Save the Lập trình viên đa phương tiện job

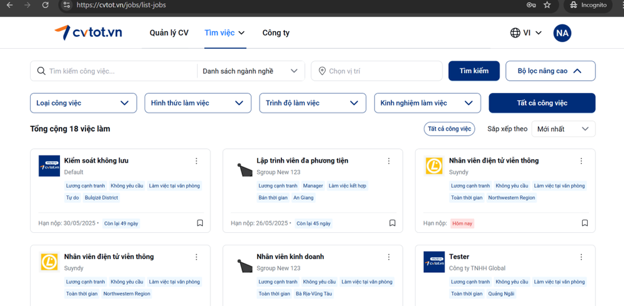point(392,223)
